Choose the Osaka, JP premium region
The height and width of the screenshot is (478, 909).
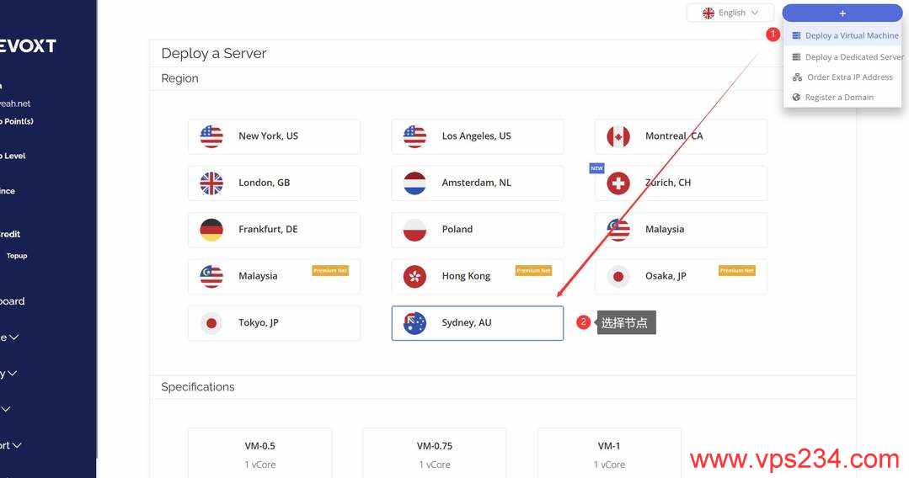coord(681,276)
